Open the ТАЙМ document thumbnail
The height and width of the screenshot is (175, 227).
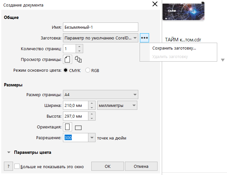[x=183, y=11]
